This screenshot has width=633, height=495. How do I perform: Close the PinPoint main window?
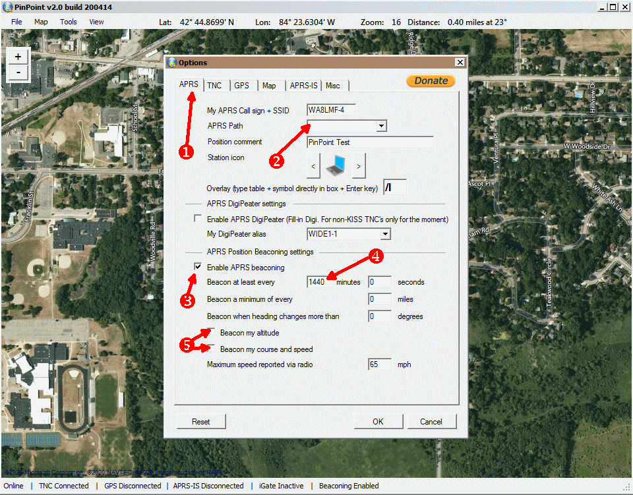[624, 7]
